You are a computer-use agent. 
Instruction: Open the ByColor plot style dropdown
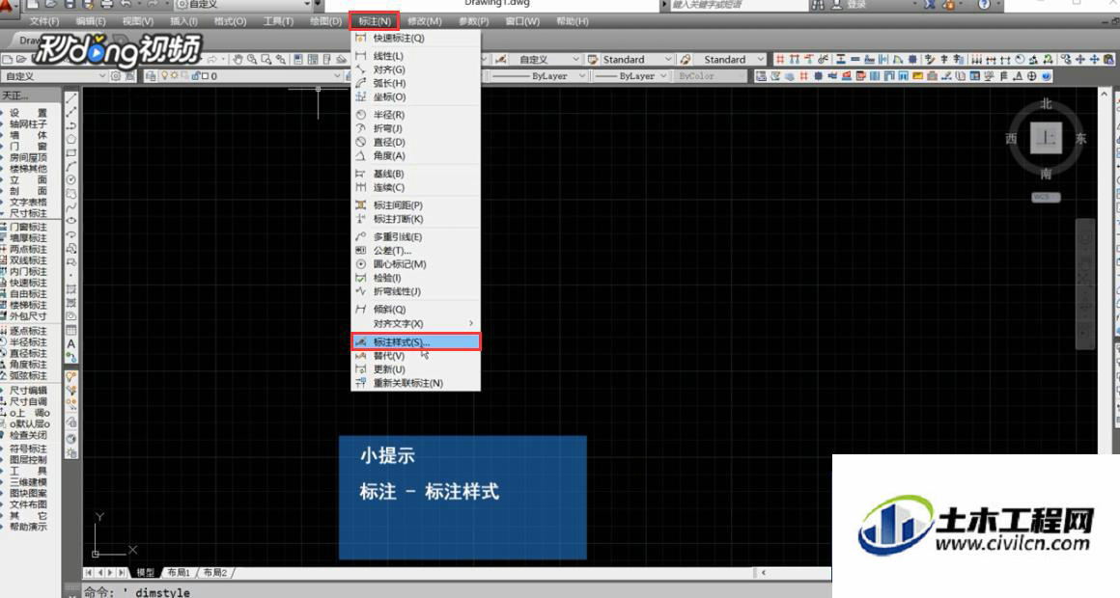tap(710, 75)
